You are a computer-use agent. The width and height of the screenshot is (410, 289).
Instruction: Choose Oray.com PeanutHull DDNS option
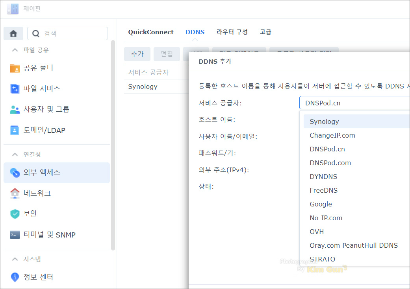tap(357, 245)
